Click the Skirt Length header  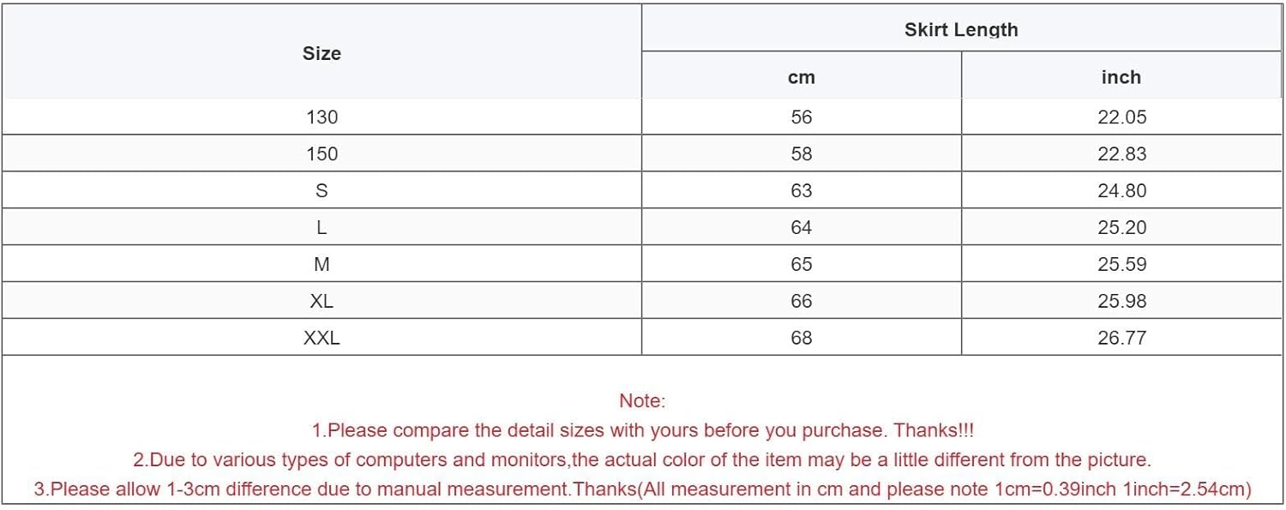tap(961, 30)
